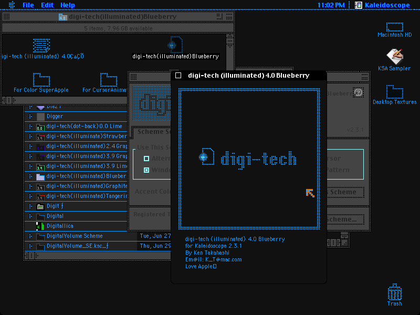Click the digi-tech(illuminated)Tangerine folder icon
Viewport: 420px width, 315px height.
click(40, 196)
